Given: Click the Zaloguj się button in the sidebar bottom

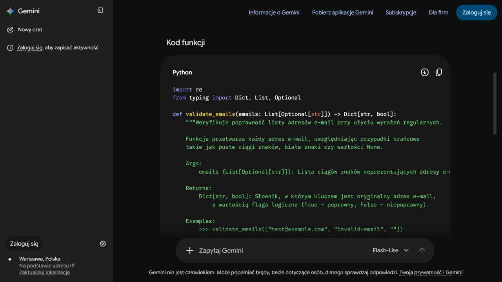Looking at the screenshot, I should pyautogui.click(x=24, y=244).
